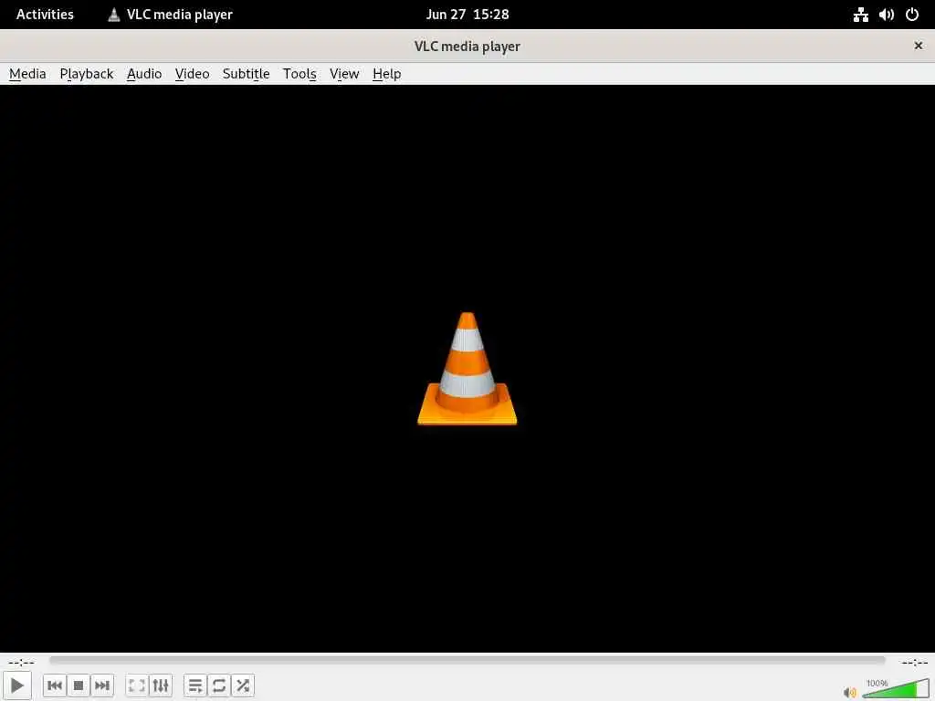Toggle the remaining time label
Viewport: 935px width, 701px height.
click(913, 662)
